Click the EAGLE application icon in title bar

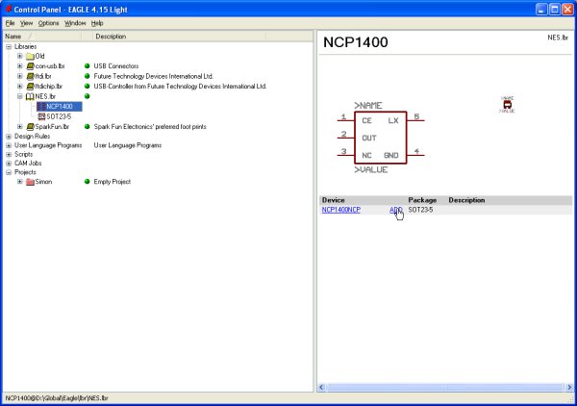click(8, 9)
